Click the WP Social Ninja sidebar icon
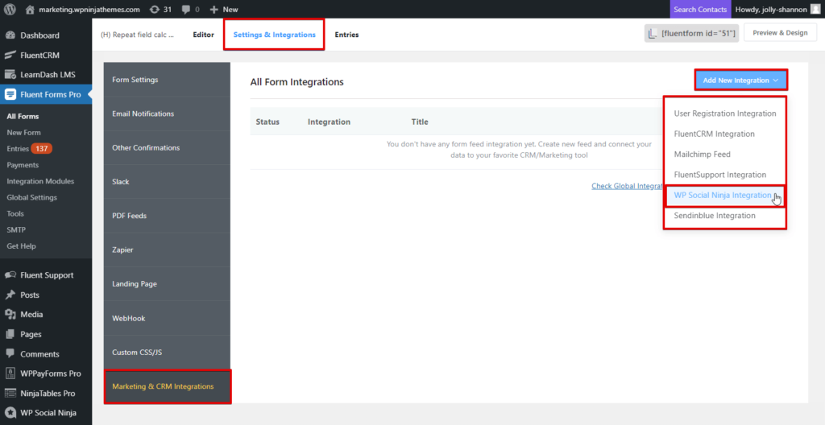This screenshot has height=425, width=825. (x=10, y=413)
